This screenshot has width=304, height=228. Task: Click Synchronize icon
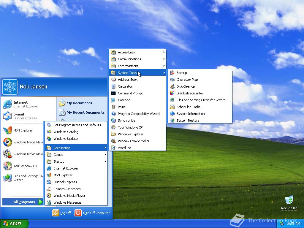[113, 121]
